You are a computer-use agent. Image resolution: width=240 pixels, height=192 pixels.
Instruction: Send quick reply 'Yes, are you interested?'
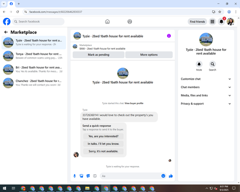click(103, 136)
